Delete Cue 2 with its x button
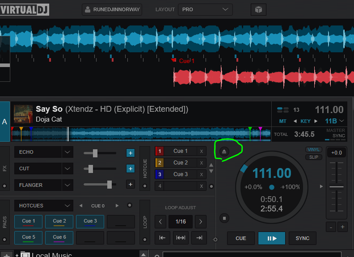 [202, 163]
